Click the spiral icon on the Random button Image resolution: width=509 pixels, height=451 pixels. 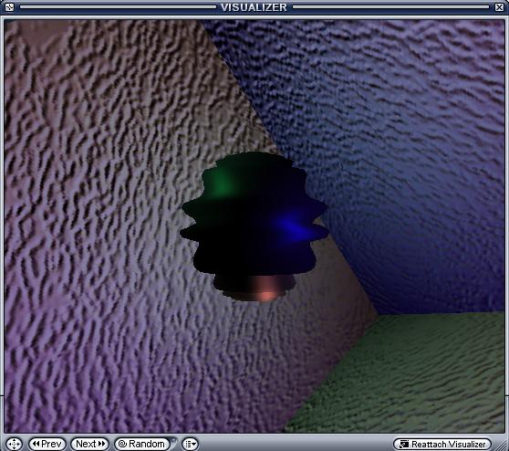tap(122, 444)
